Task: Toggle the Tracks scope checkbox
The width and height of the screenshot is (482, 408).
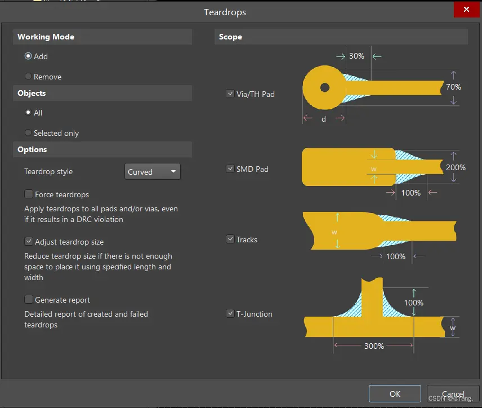Action: click(230, 240)
